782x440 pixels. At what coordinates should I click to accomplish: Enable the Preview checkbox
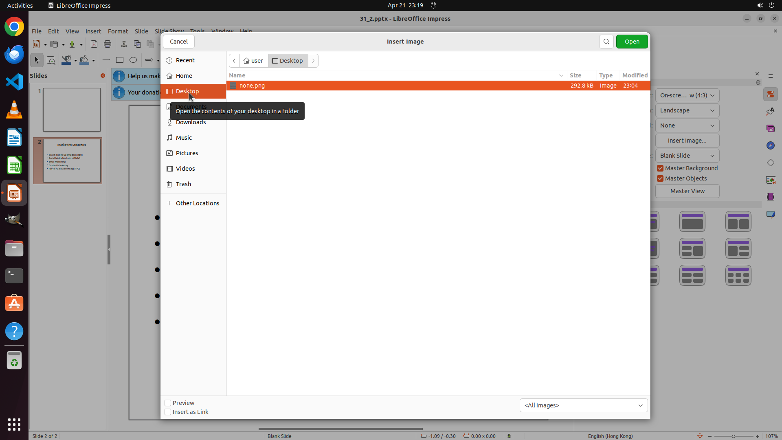coord(168,403)
